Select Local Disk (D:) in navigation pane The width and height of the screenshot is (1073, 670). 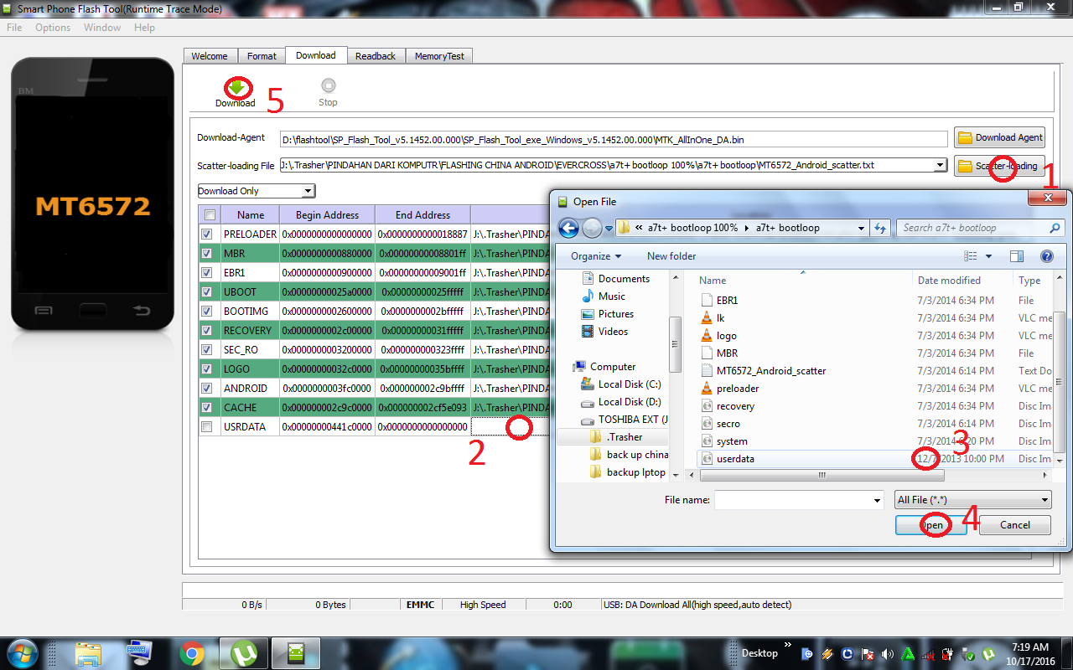tap(630, 402)
